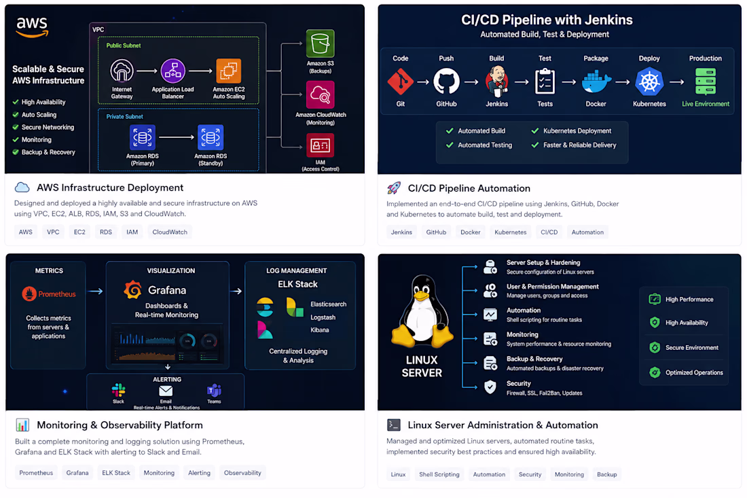Click the Server Setup & Hardening icon
The width and height of the screenshot is (747, 498).
(x=490, y=267)
